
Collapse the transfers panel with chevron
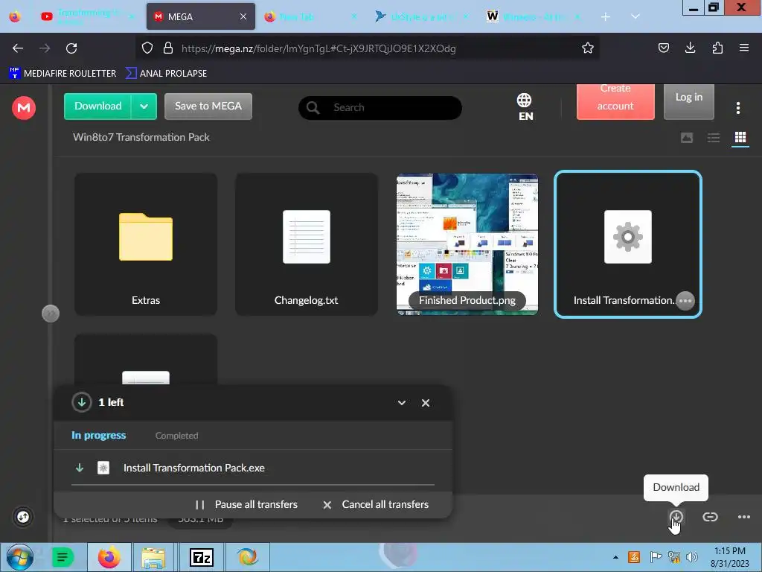click(401, 403)
